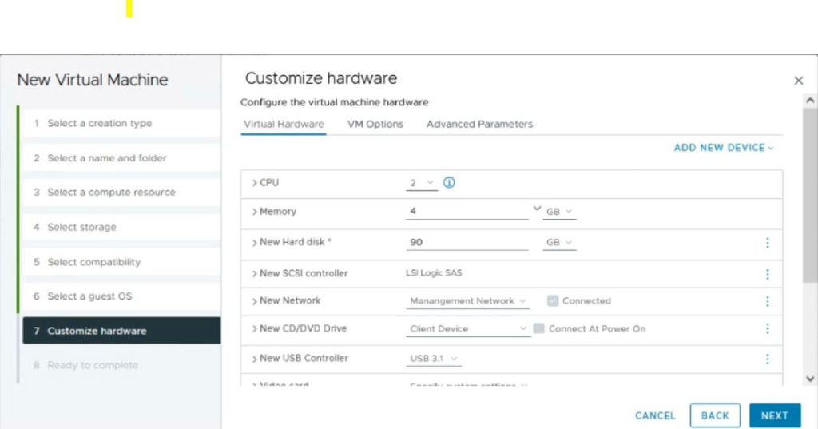Open the USB 3.1 controller type dropdown
Image resolution: width=818 pixels, height=429 pixels.
click(x=434, y=359)
